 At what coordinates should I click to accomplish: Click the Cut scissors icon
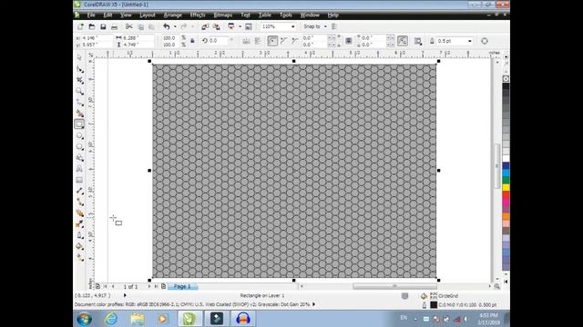[129, 26]
